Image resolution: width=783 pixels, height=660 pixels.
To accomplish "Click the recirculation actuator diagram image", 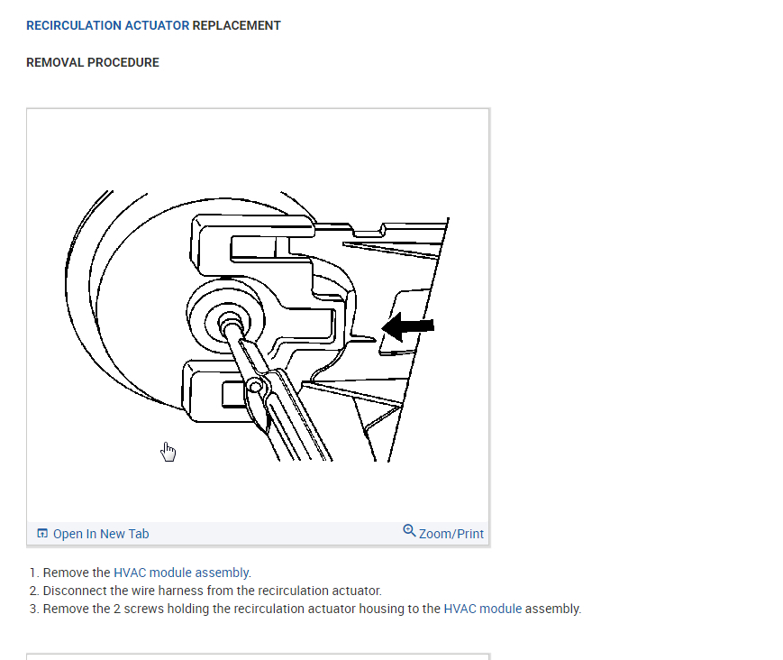I will [257, 325].
